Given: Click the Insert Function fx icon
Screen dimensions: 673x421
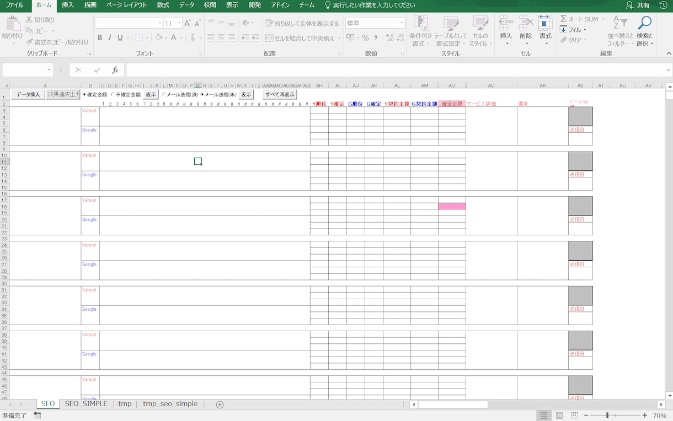Looking at the screenshot, I should (x=115, y=70).
